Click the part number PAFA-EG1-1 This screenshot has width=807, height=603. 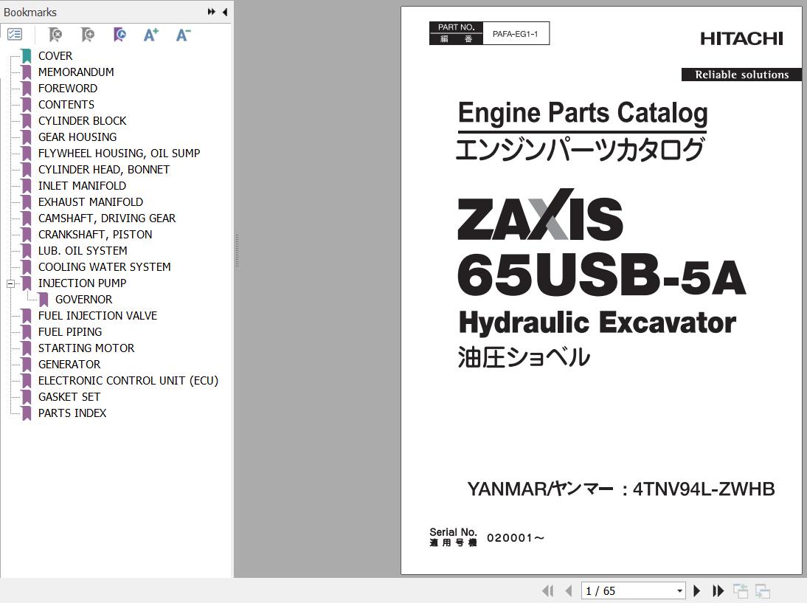point(515,34)
